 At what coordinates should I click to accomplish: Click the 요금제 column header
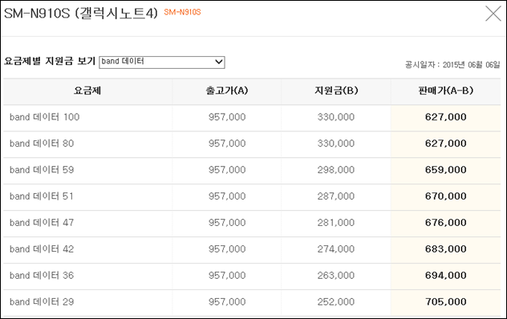click(x=87, y=91)
